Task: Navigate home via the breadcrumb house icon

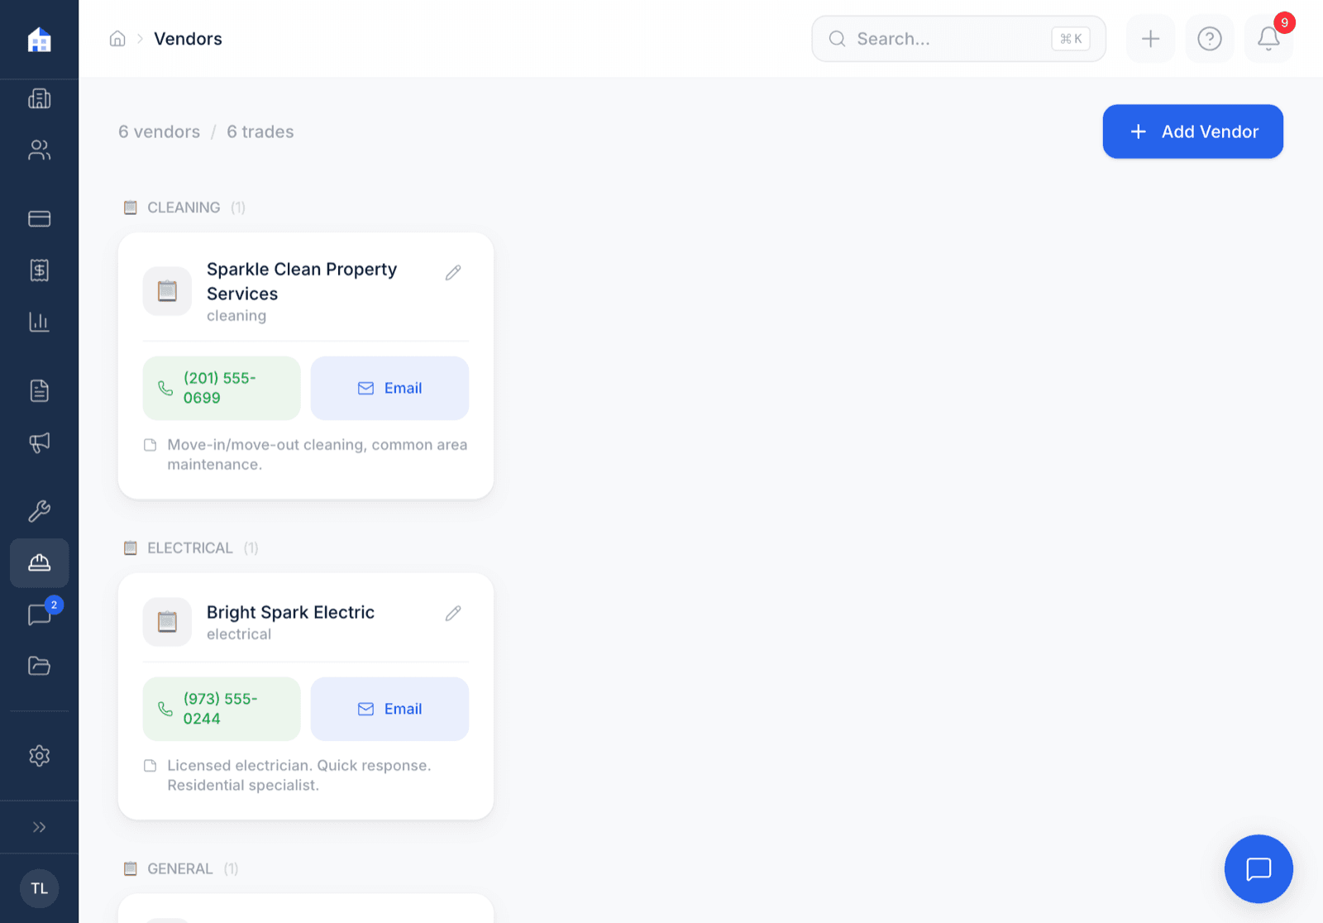Action: 117,38
